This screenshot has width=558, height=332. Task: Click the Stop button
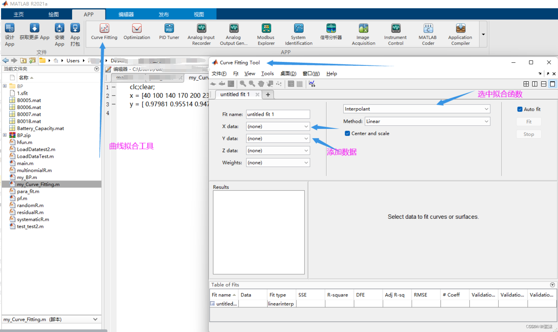tap(529, 134)
